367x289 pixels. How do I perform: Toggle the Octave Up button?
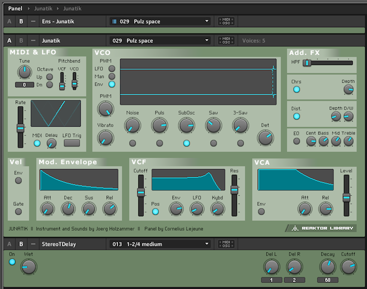pyautogui.click(x=49, y=76)
